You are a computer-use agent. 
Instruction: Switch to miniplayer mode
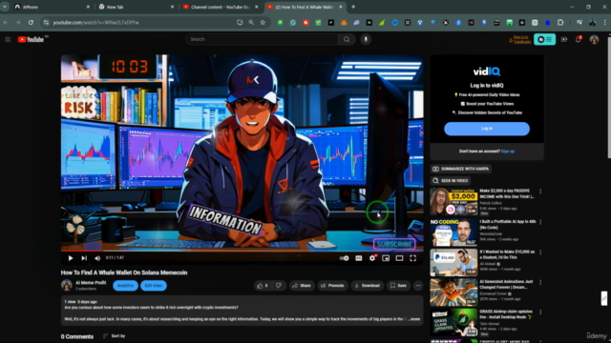pyautogui.click(x=386, y=258)
